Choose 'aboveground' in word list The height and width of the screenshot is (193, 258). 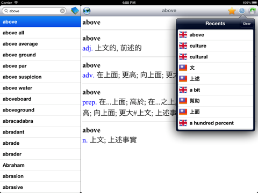click(40, 110)
